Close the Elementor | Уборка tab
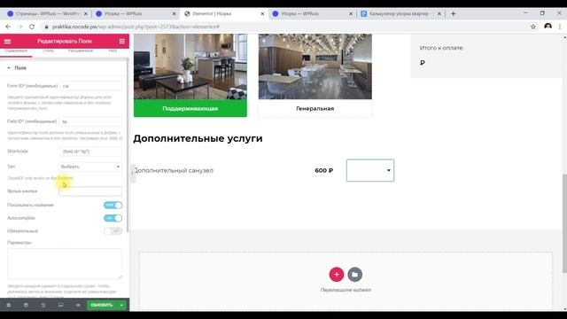 262,14
